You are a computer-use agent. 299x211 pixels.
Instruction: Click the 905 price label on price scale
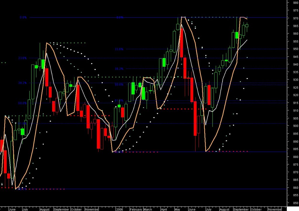point(295,118)
